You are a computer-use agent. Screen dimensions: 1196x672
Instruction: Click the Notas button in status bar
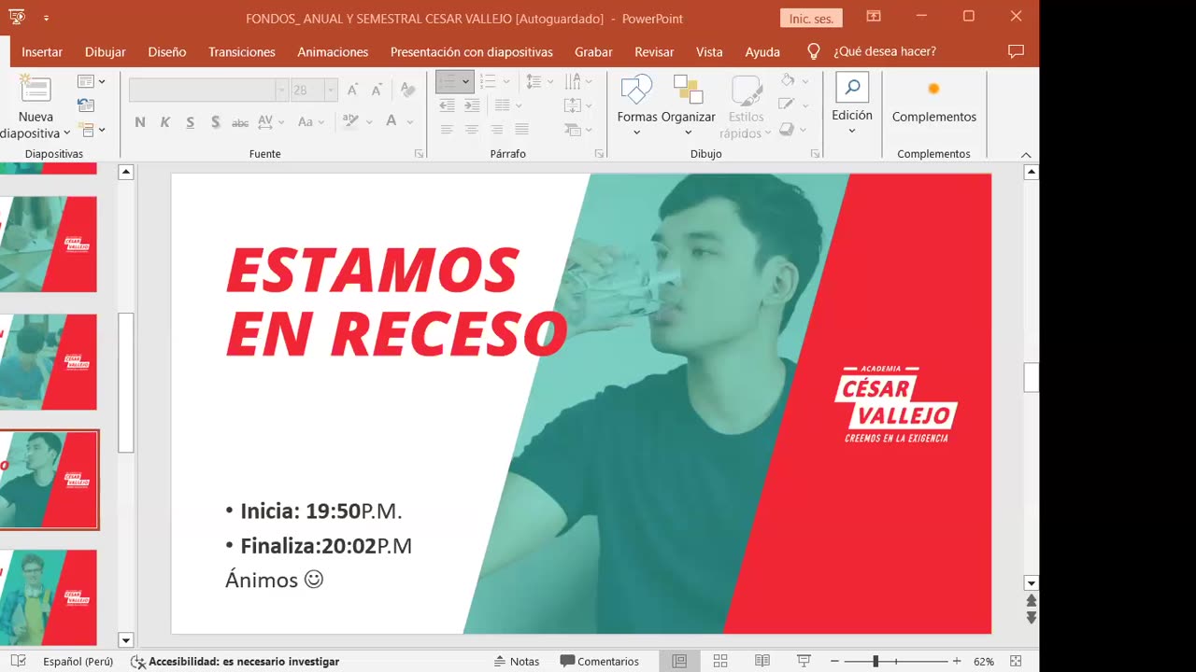click(x=517, y=661)
